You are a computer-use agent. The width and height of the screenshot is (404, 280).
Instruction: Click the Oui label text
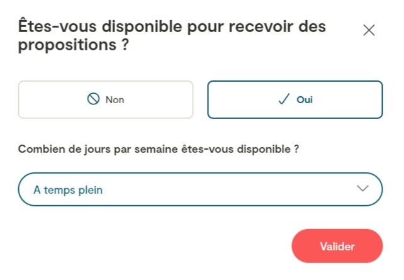click(x=305, y=100)
